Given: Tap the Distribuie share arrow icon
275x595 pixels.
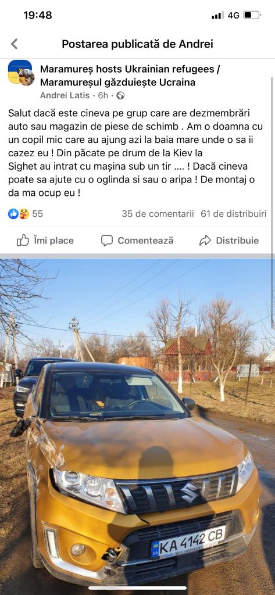Looking at the screenshot, I should pyautogui.click(x=205, y=241).
